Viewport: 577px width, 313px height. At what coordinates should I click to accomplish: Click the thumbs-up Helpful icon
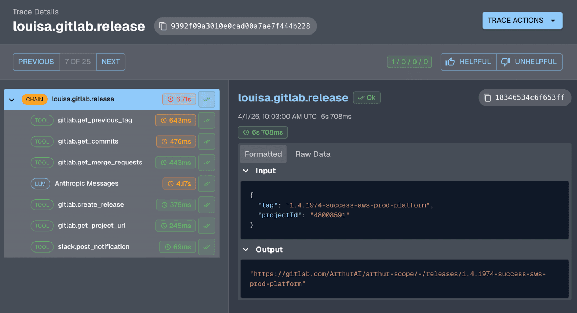tap(450, 62)
